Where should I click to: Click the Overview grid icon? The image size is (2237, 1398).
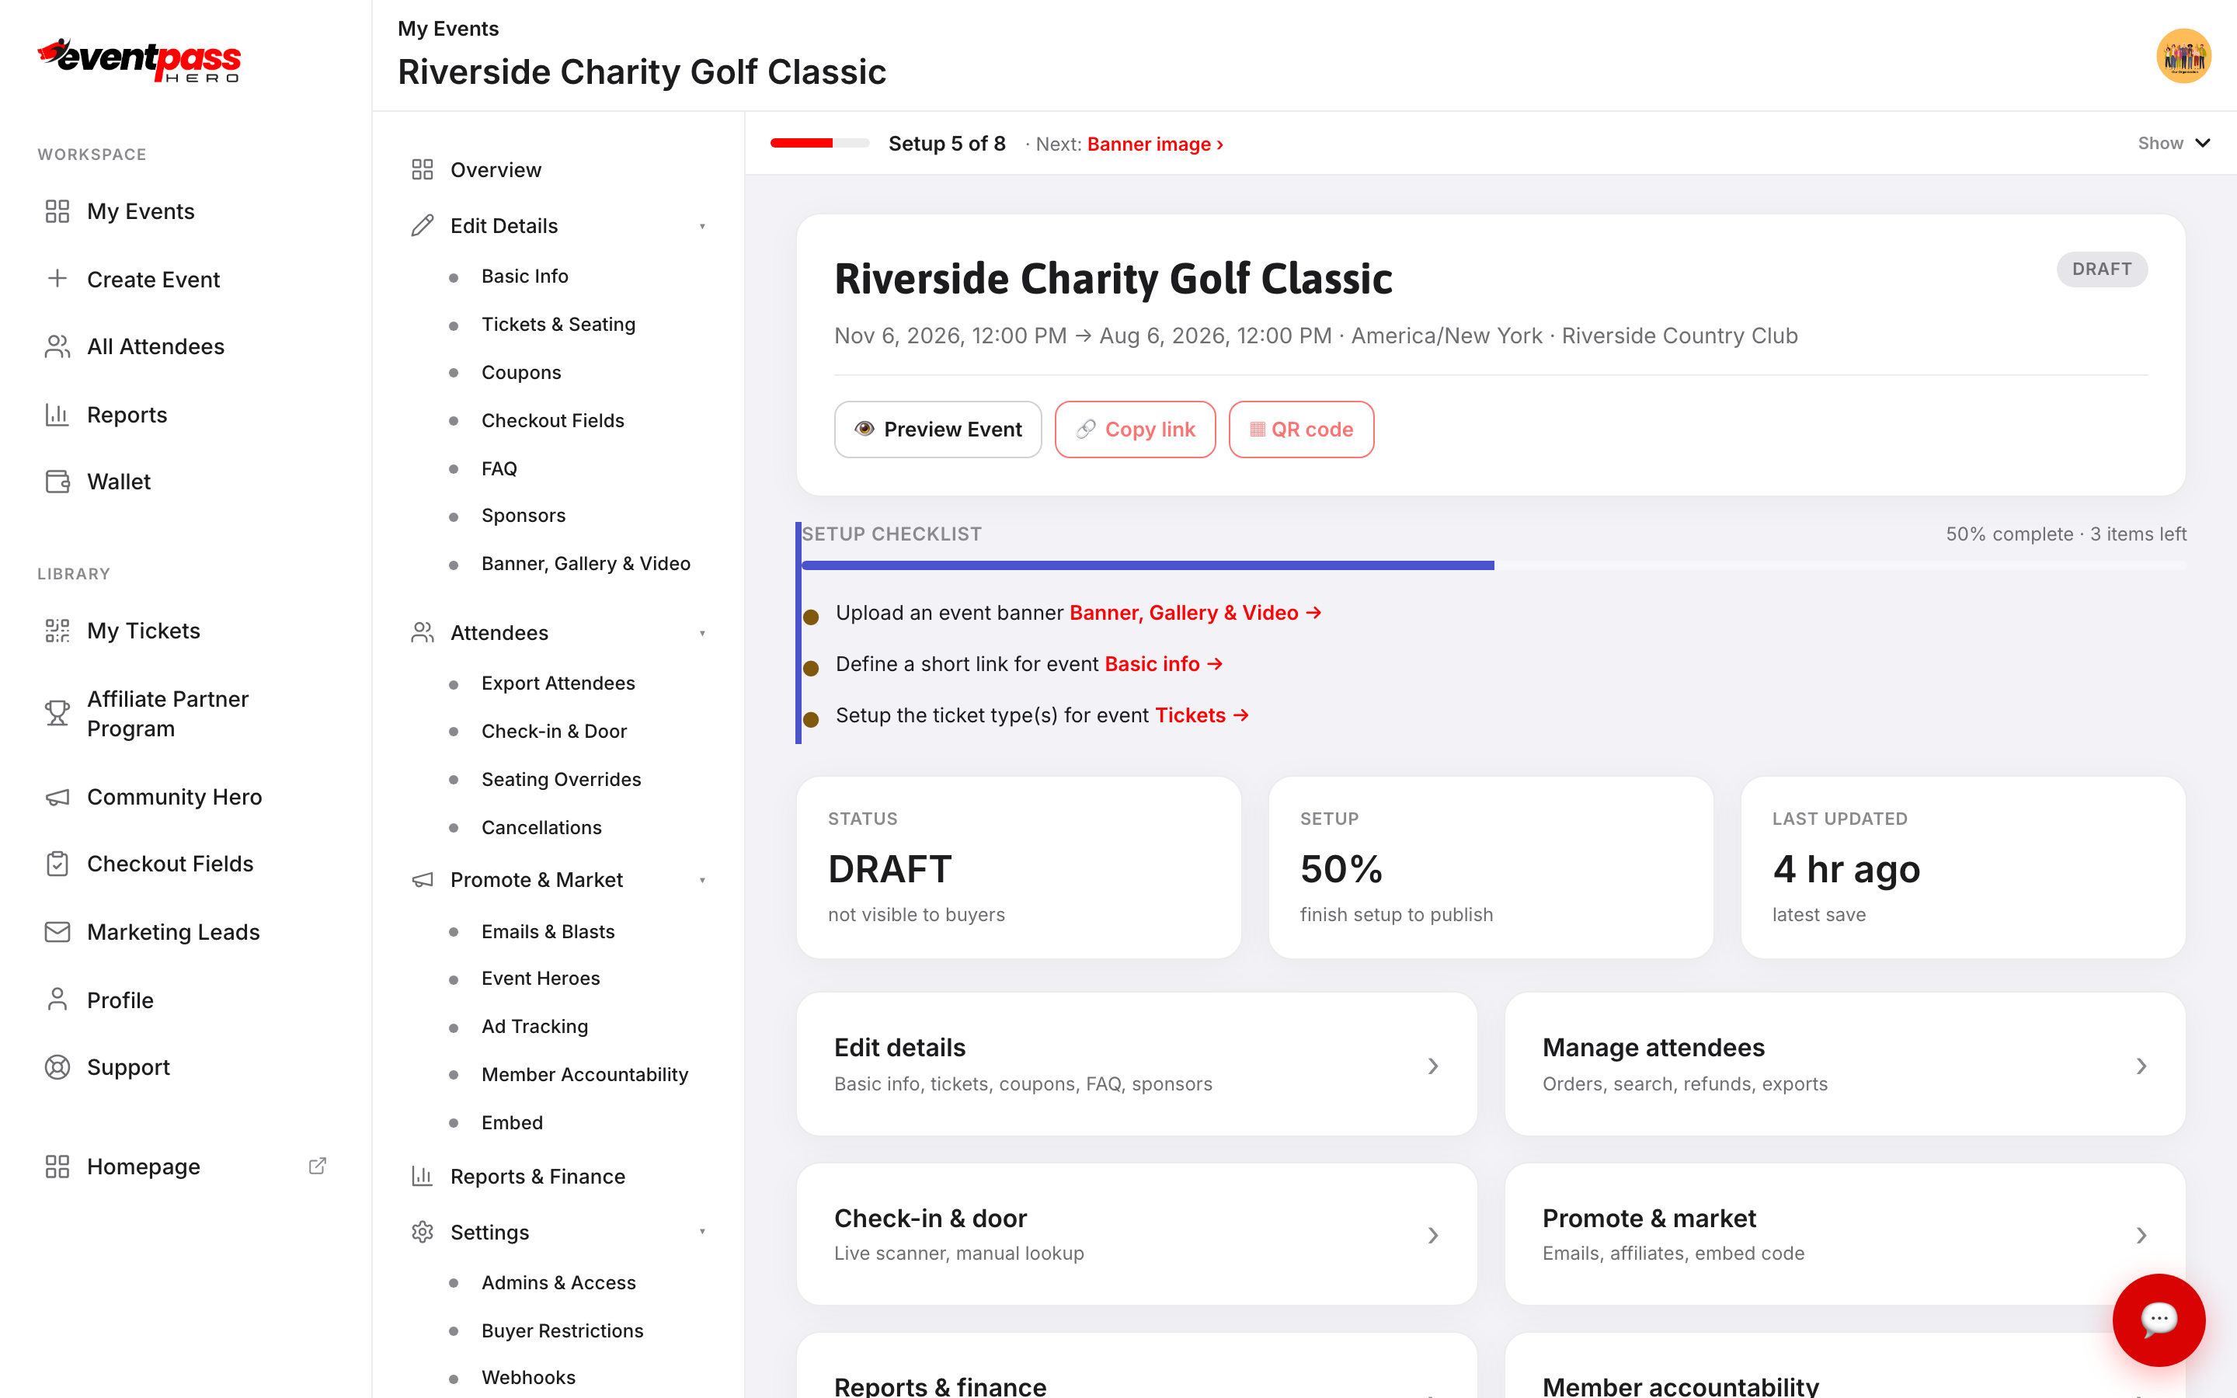423,170
